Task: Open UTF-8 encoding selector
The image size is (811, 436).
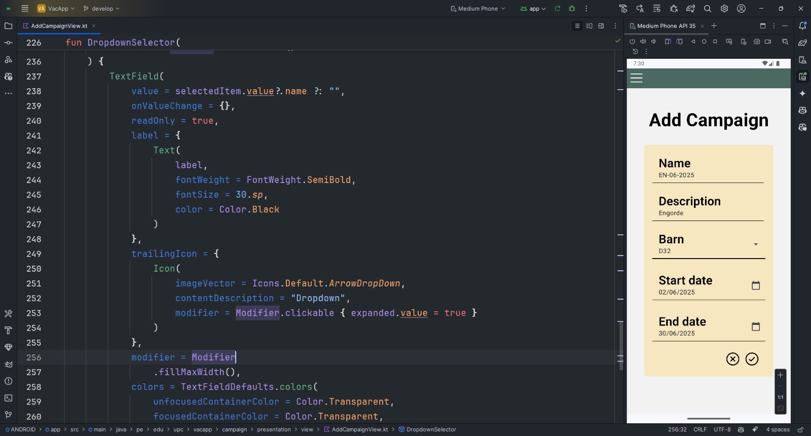Action: (722, 429)
